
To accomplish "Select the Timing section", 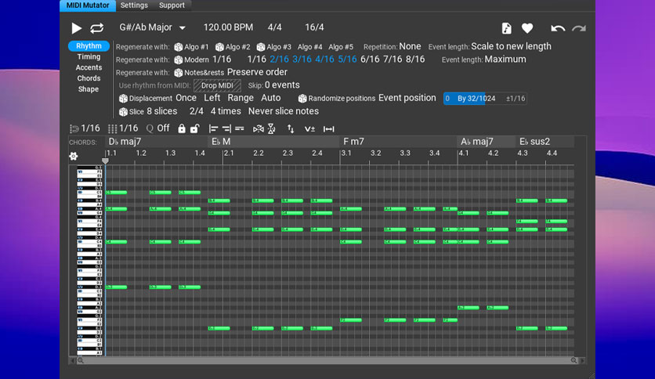I will (x=89, y=56).
